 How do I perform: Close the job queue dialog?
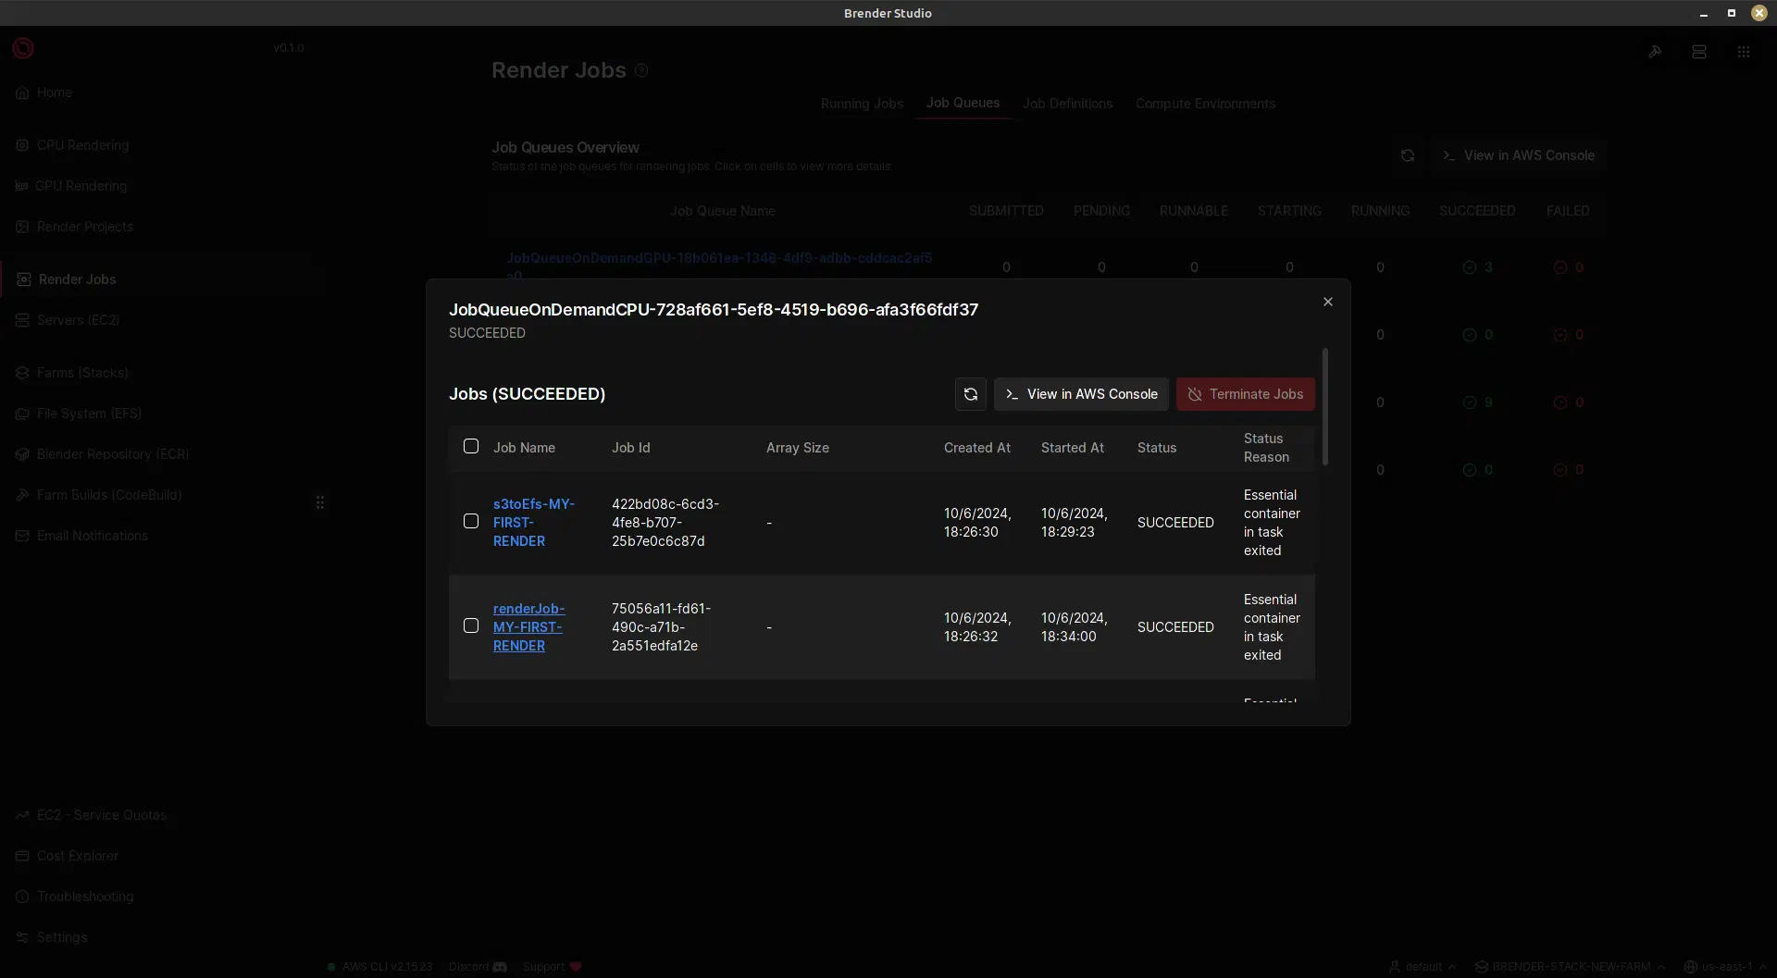point(1328,302)
